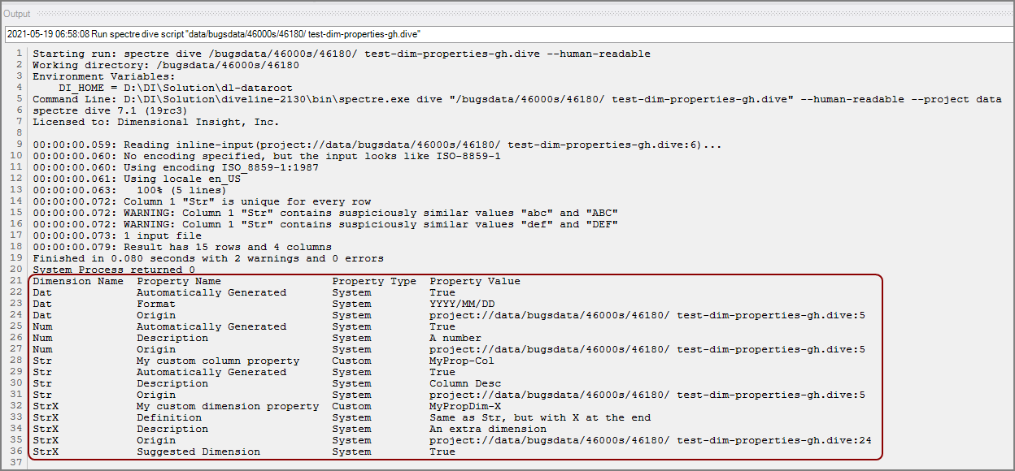Viewport: 1015px width, 471px height.
Task: Click the 'MyProp-Col' custom property value
Action: coord(460,360)
